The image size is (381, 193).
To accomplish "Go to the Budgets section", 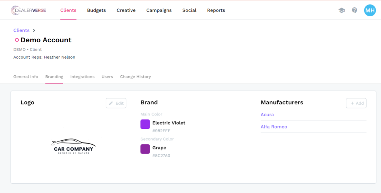I will point(96,10).
